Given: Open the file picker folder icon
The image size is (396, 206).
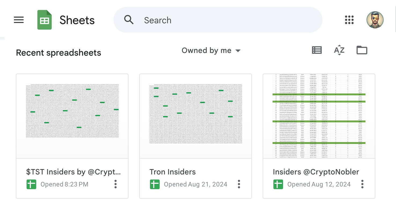Looking at the screenshot, I should (362, 50).
